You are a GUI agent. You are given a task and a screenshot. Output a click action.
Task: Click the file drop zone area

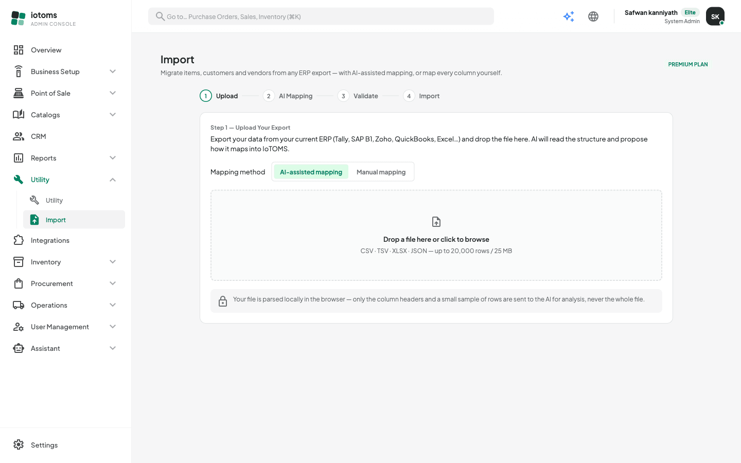click(436, 235)
